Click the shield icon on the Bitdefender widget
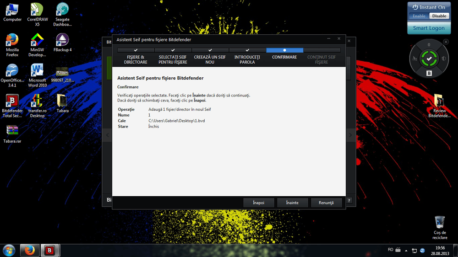Screen dimensions: 458x257 point(443,59)
